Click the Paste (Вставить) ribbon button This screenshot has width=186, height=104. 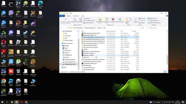(x=81, y=20)
